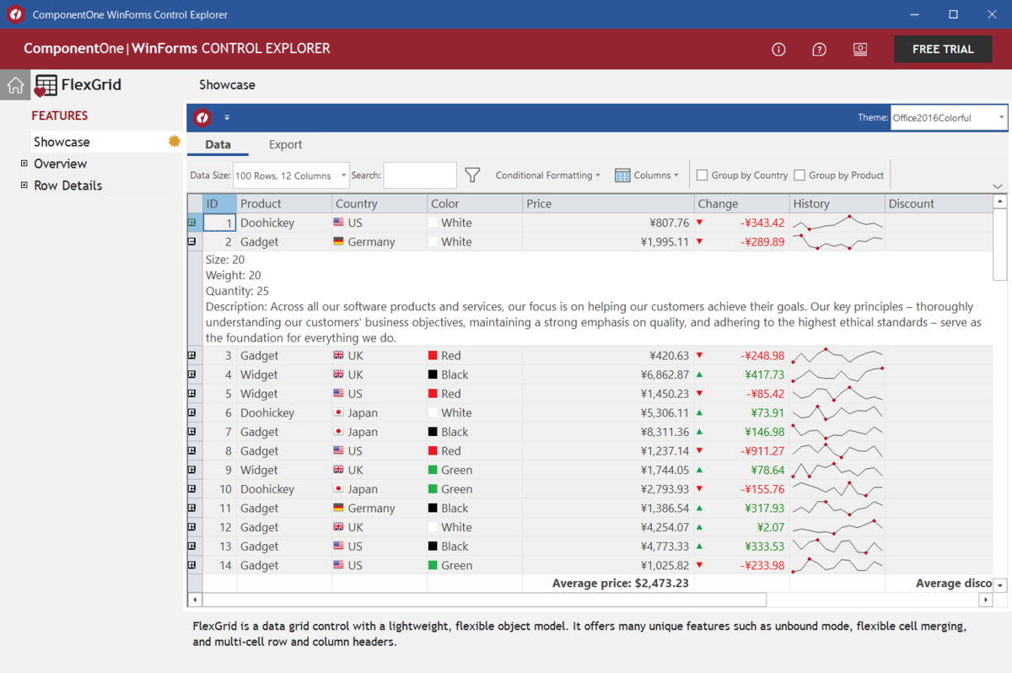Sort by the Change column header
Viewport: 1012px width, 673px height.
click(x=742, y=203)
